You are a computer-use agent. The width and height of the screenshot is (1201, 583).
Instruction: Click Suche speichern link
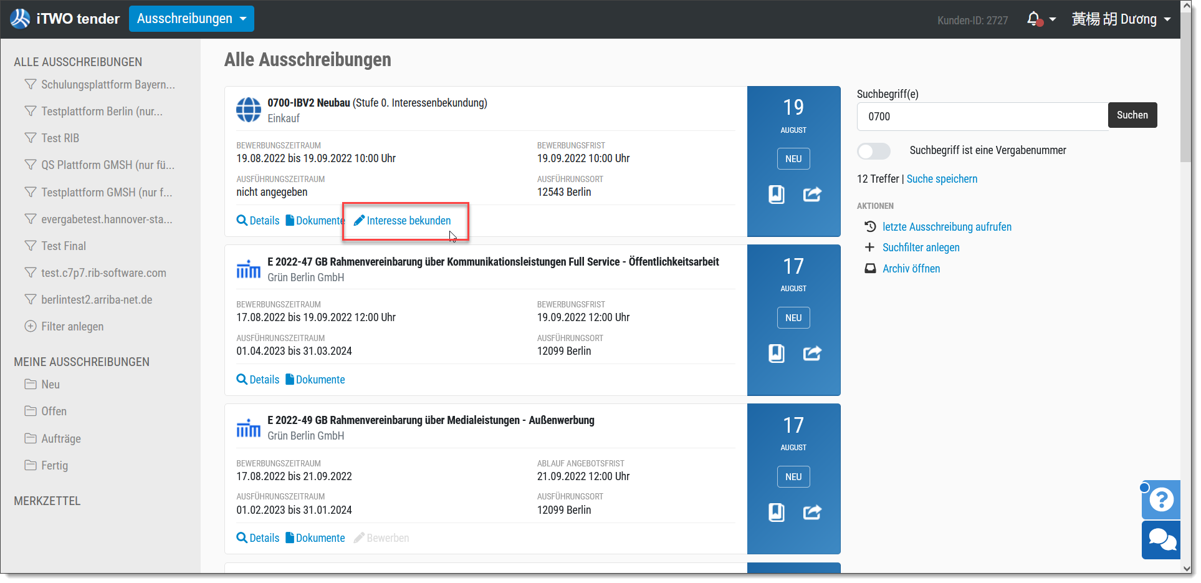click(x=942, y=179)
